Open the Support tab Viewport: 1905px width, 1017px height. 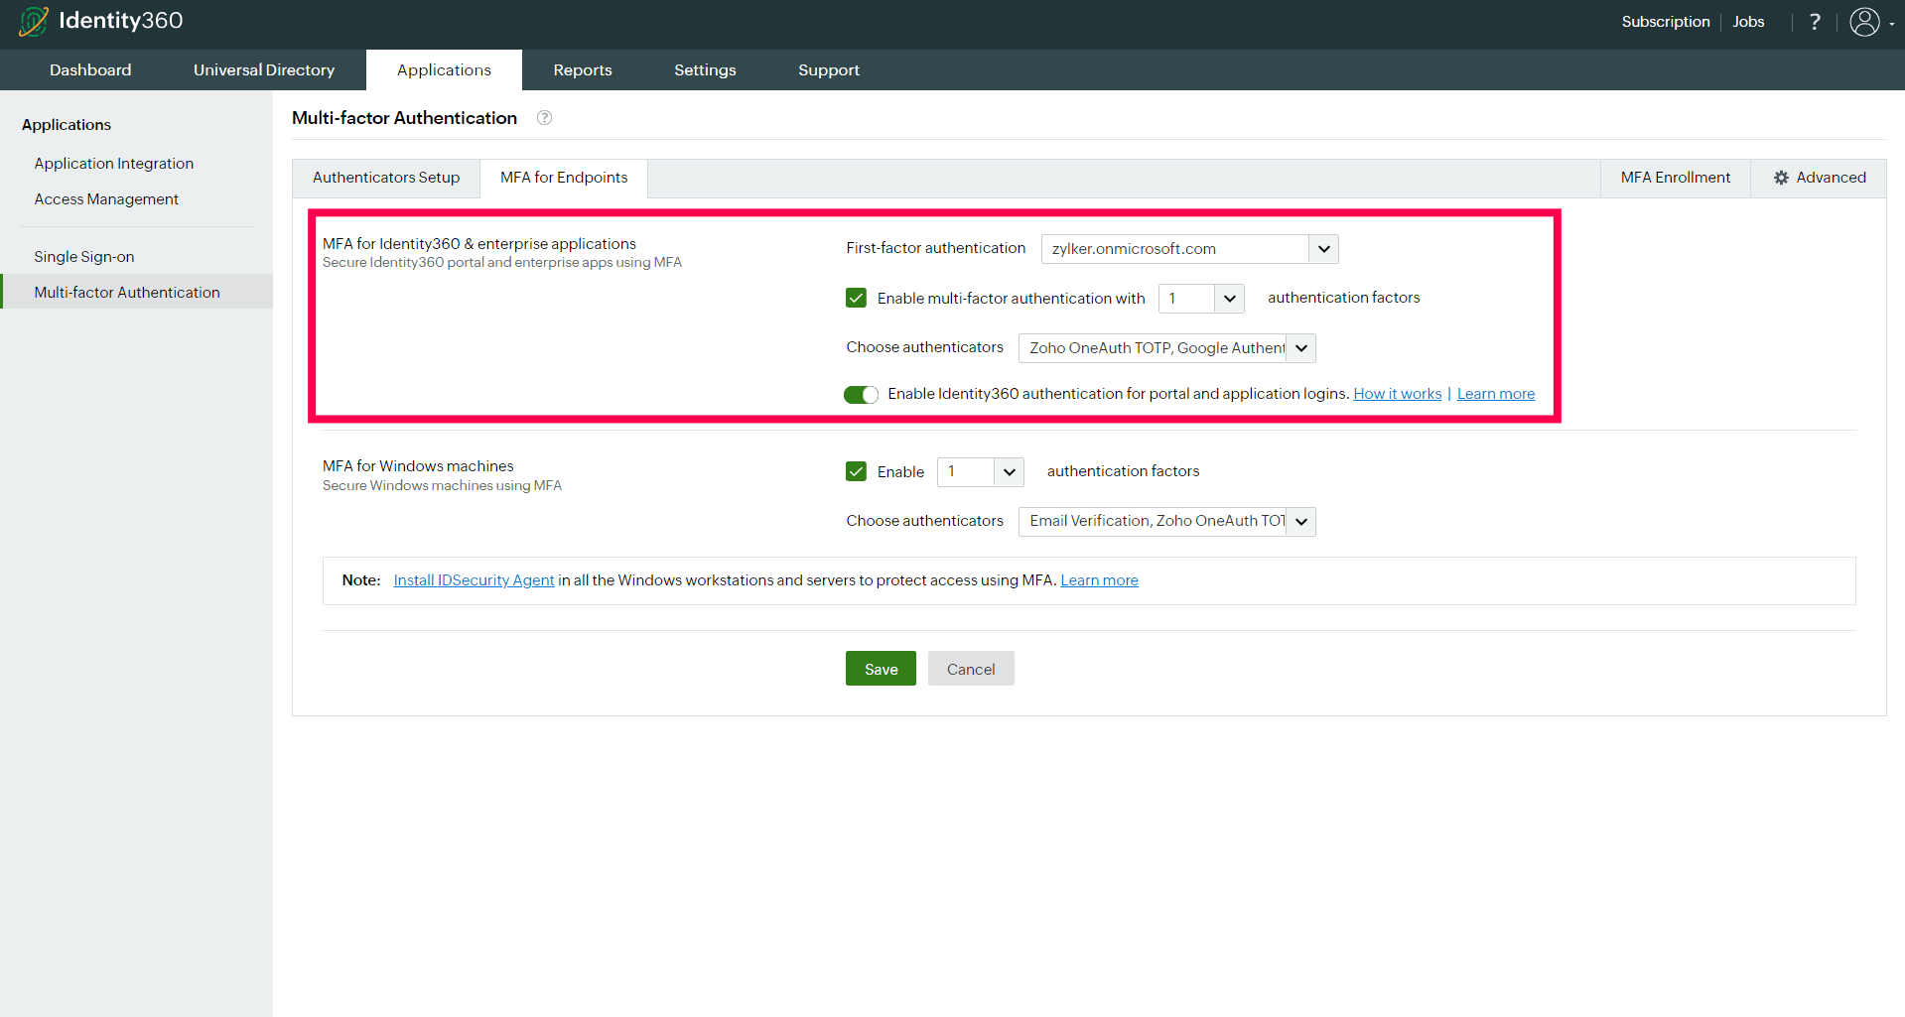point(829,70)
